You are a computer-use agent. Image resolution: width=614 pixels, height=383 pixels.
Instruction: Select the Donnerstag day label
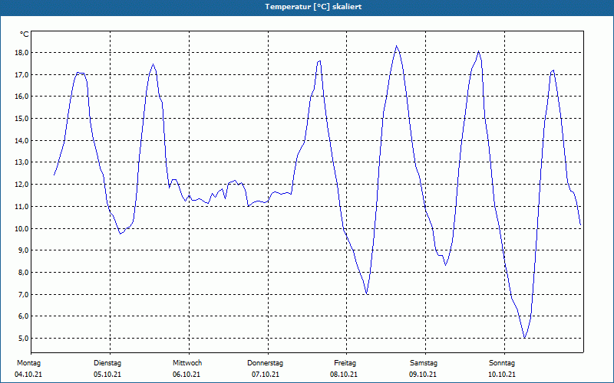[x=265, y=363]
